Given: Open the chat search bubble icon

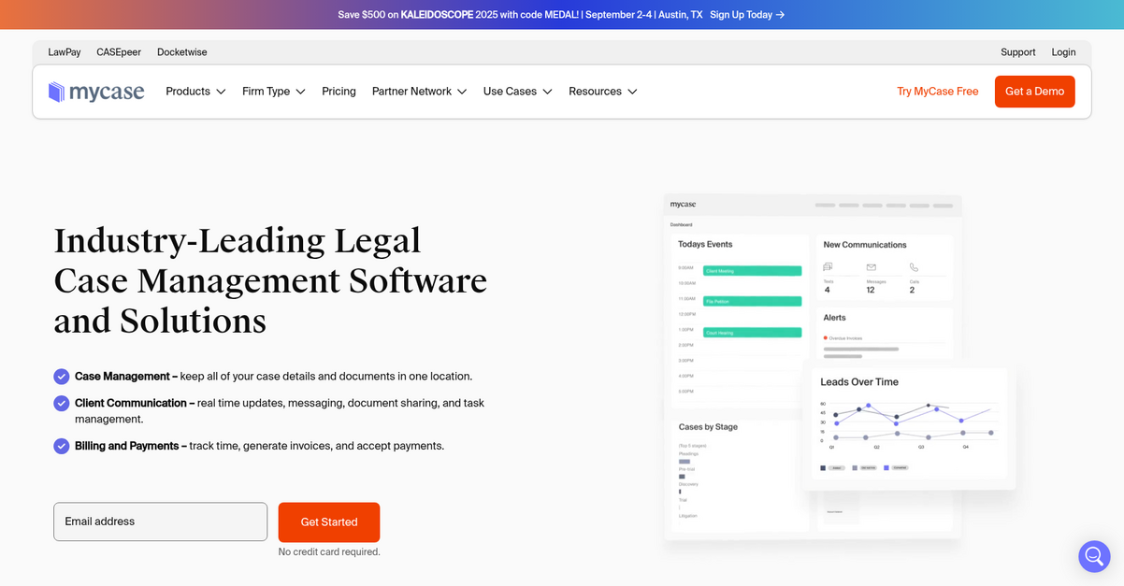Looking at the screenshot, I should (1094, 556).
